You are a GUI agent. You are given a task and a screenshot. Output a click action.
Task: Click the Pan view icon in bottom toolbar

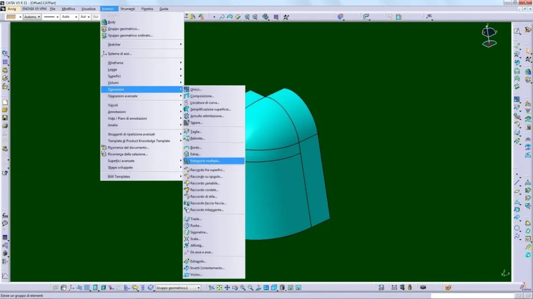227,288
